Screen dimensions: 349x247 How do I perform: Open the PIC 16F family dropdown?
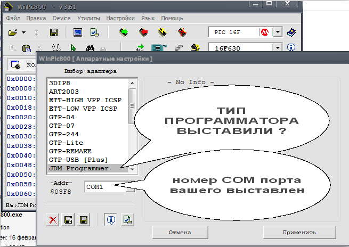pyautogui.click(x=278, y=32)
